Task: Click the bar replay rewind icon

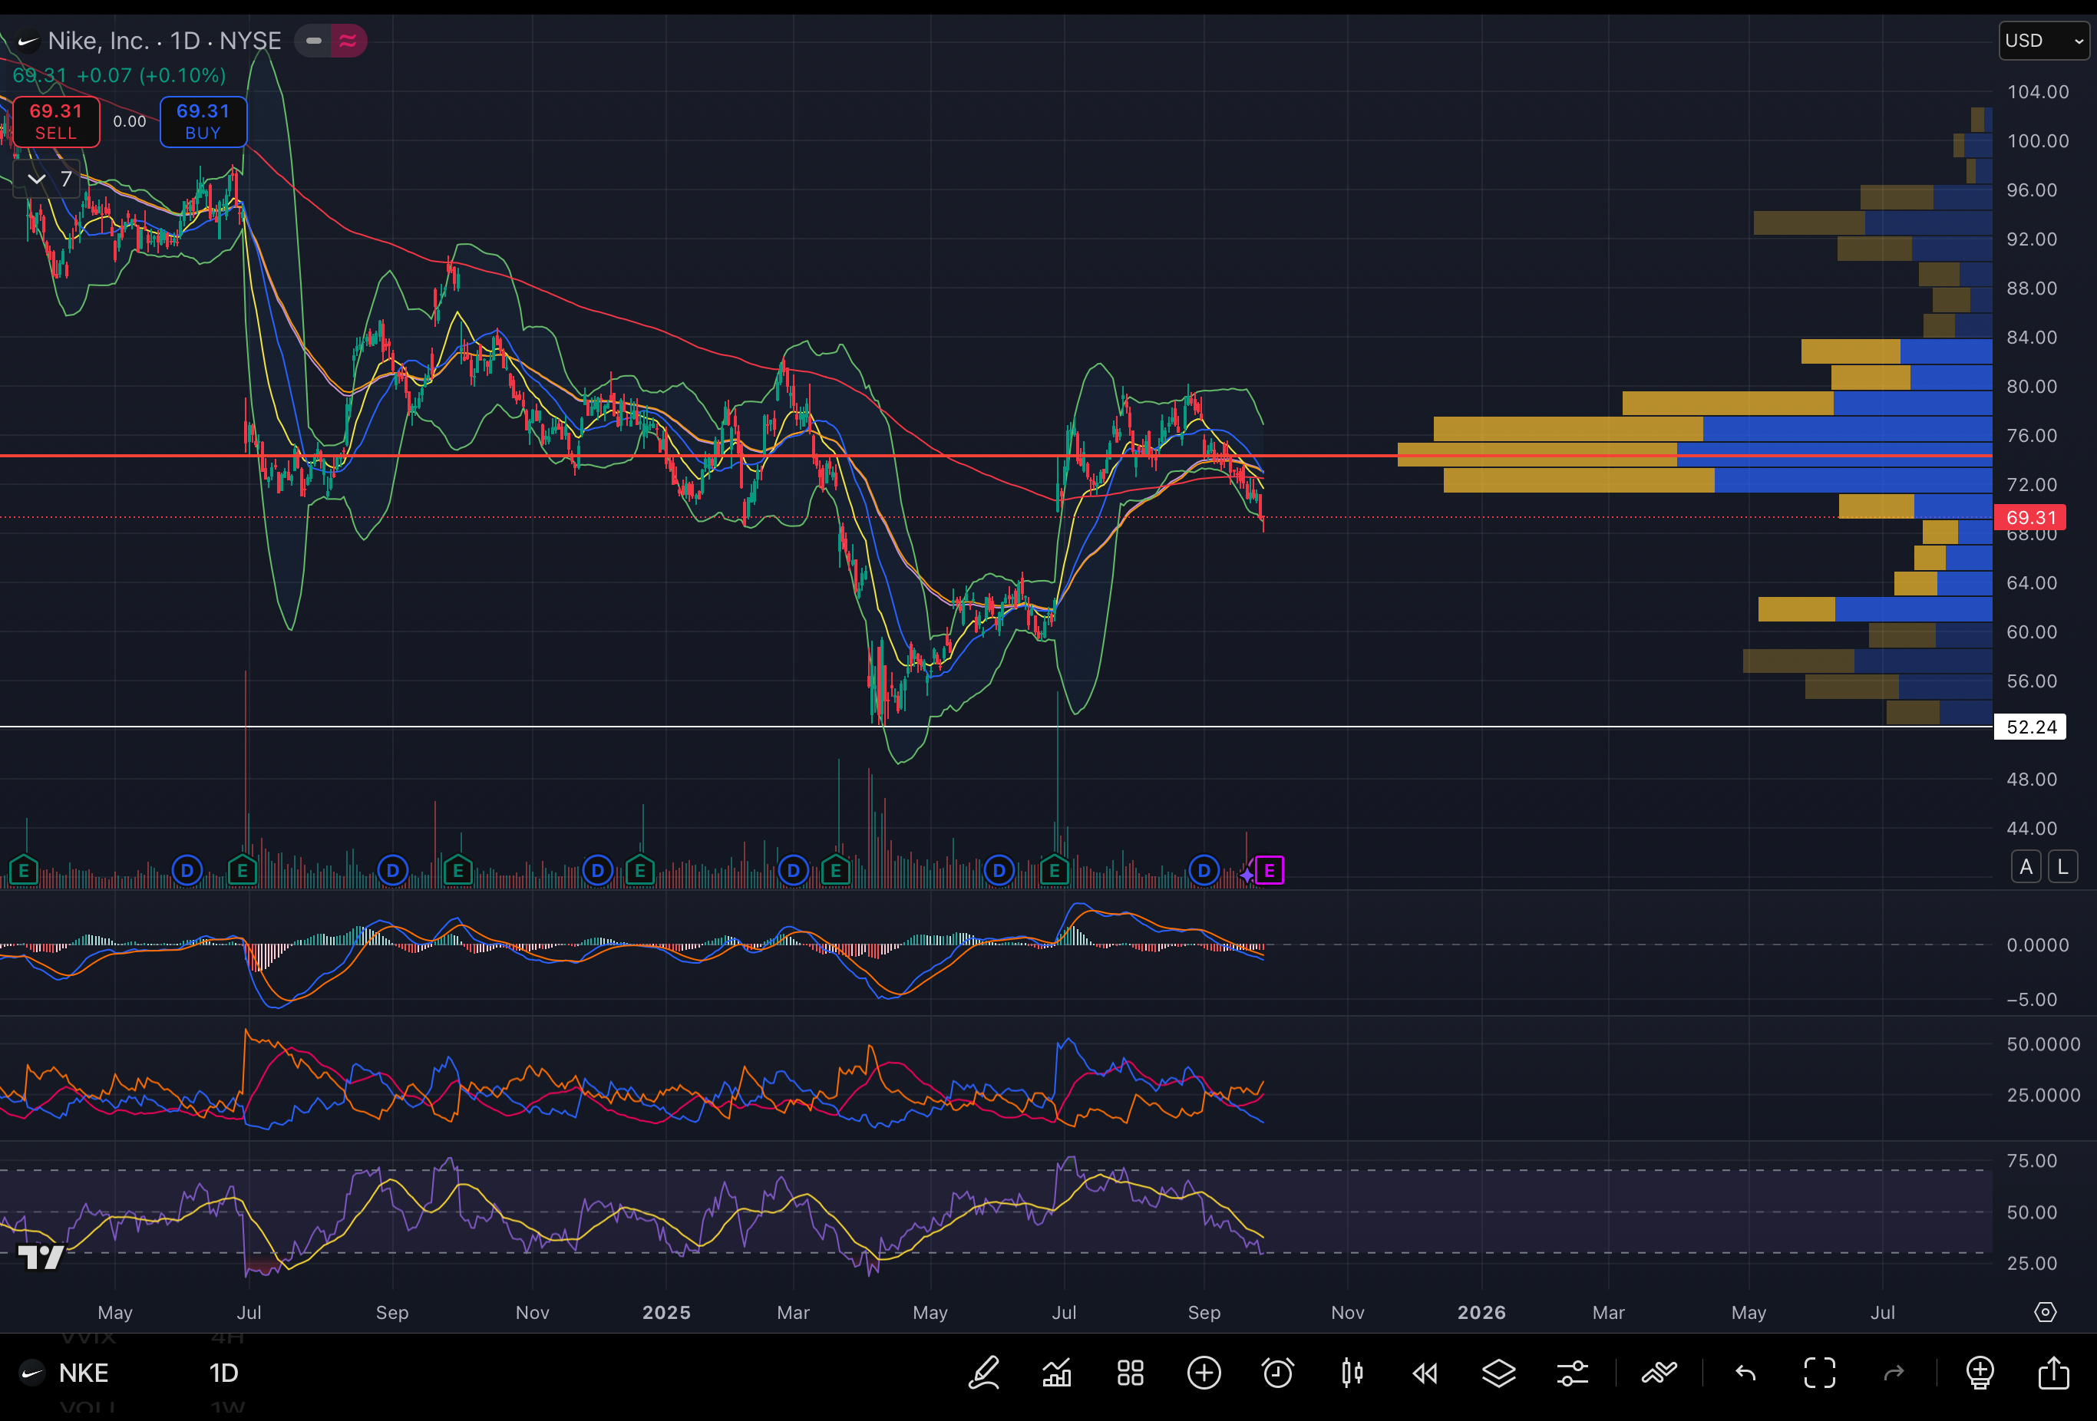Action: click(1425, 1373)
